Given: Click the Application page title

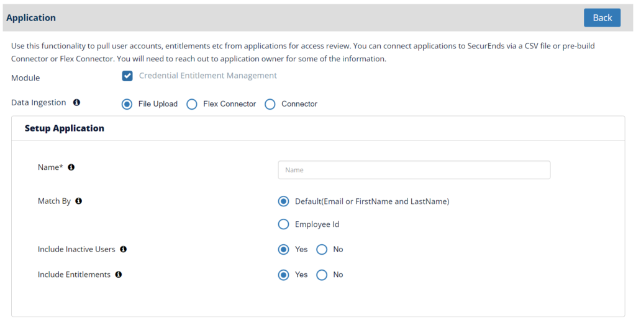Looking at the screenshot, I should pos(31,18).
